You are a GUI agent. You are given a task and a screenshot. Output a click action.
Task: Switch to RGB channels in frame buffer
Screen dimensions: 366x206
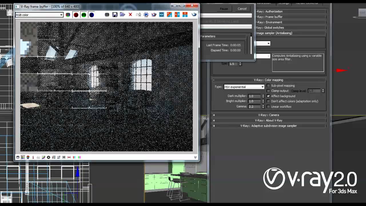(x=68, y=15)
